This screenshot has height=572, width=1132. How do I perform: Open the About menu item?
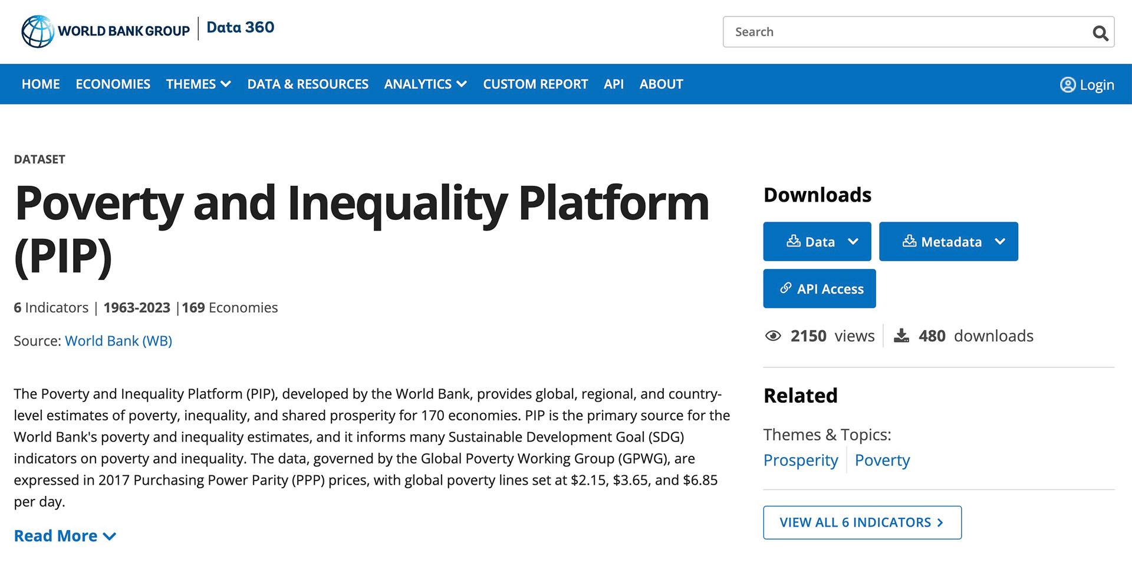[x=662, y=84]
